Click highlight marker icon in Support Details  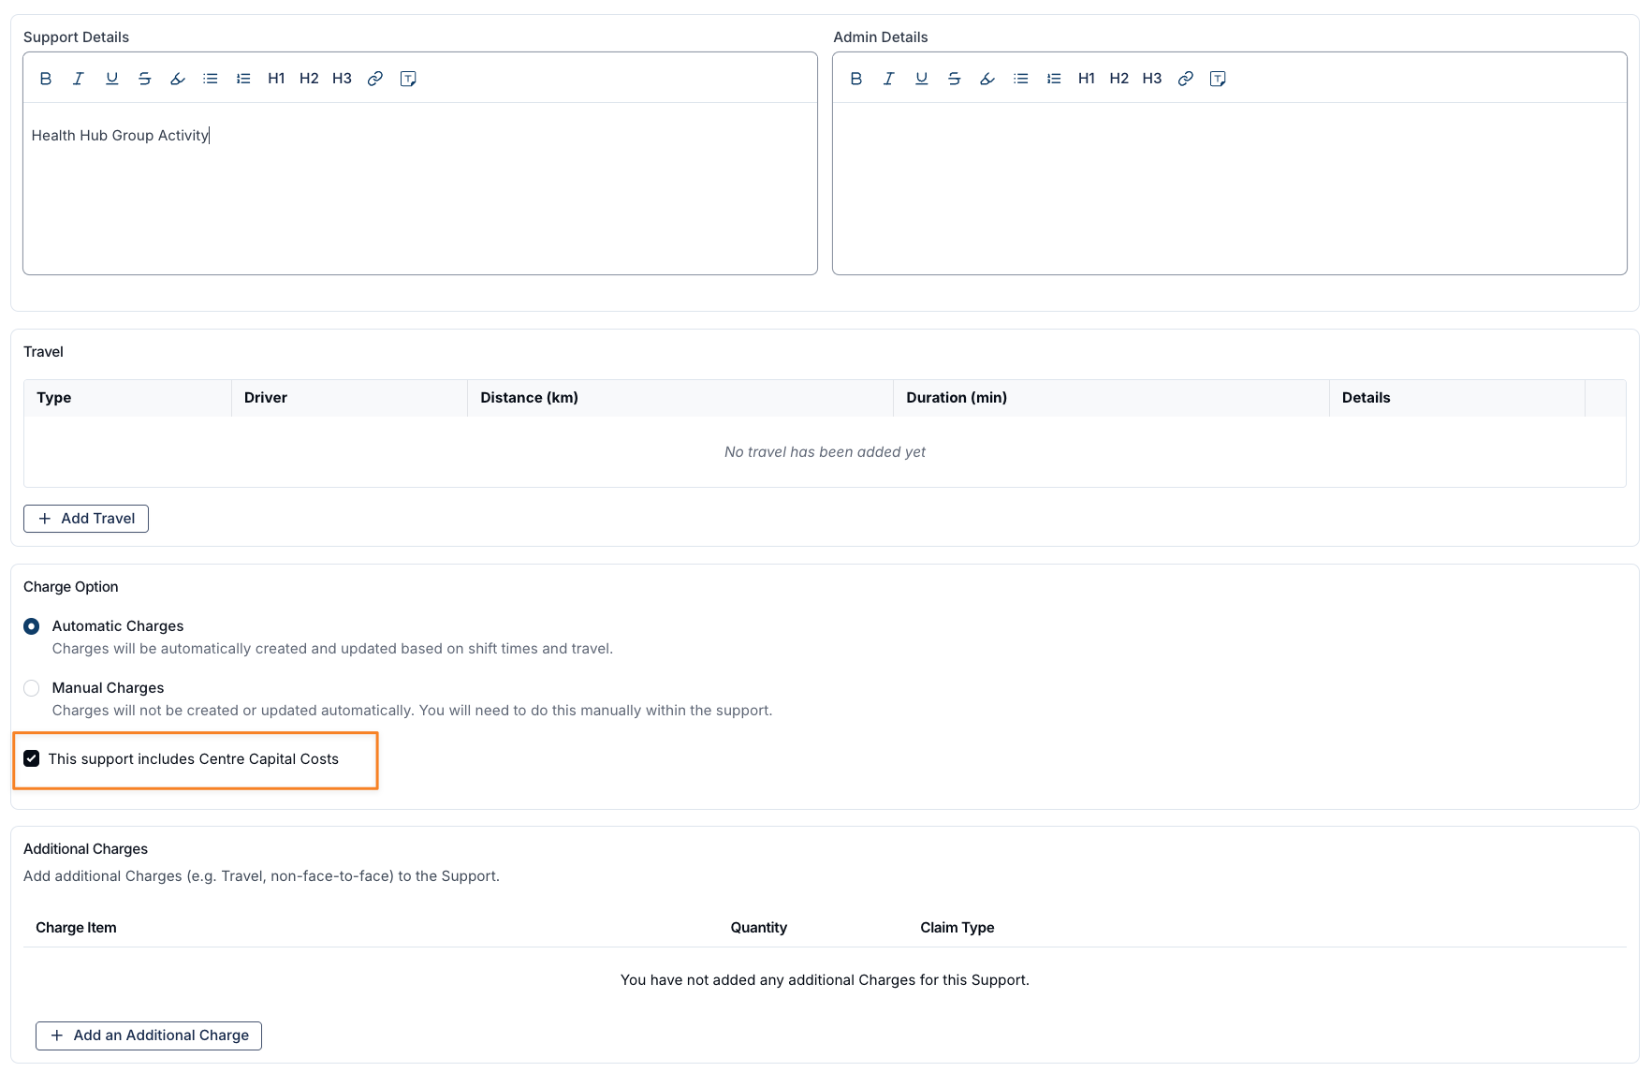pos(178,79)
